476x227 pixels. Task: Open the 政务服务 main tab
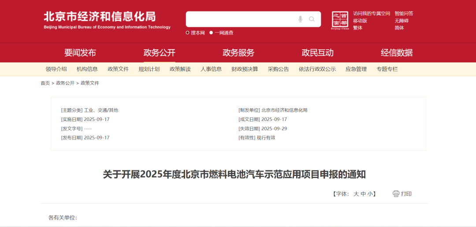tap(238, 53)
